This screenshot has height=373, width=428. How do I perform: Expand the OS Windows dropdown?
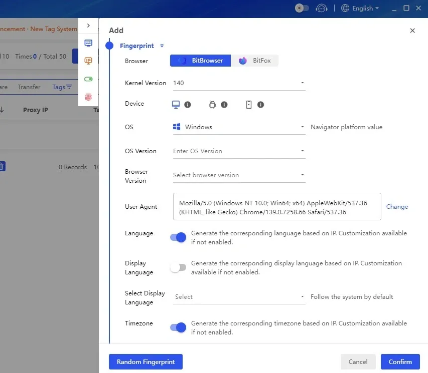pos(239,127)
